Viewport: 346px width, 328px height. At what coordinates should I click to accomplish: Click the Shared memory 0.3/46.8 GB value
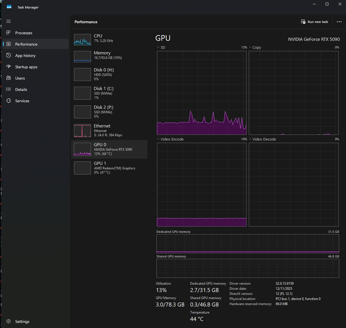click(204, 304)
